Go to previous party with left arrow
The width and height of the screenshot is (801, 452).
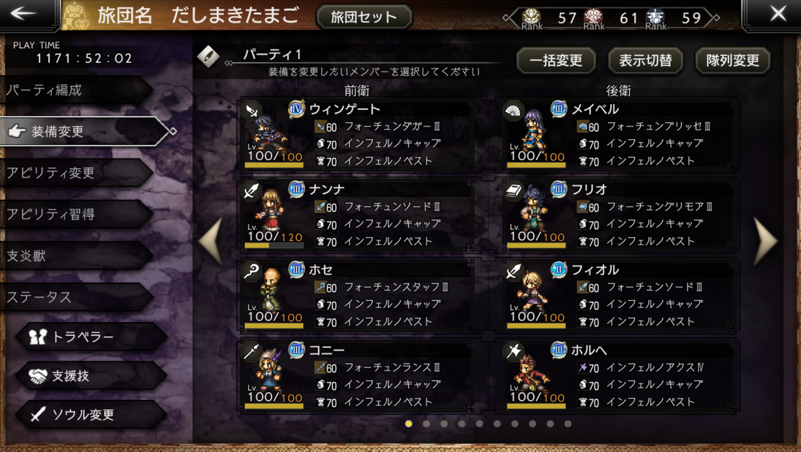click(x=212, y=241)
